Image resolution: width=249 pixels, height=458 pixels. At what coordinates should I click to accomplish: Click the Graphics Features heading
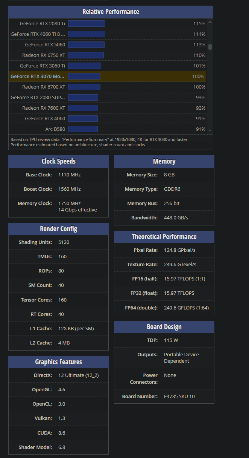58,362
